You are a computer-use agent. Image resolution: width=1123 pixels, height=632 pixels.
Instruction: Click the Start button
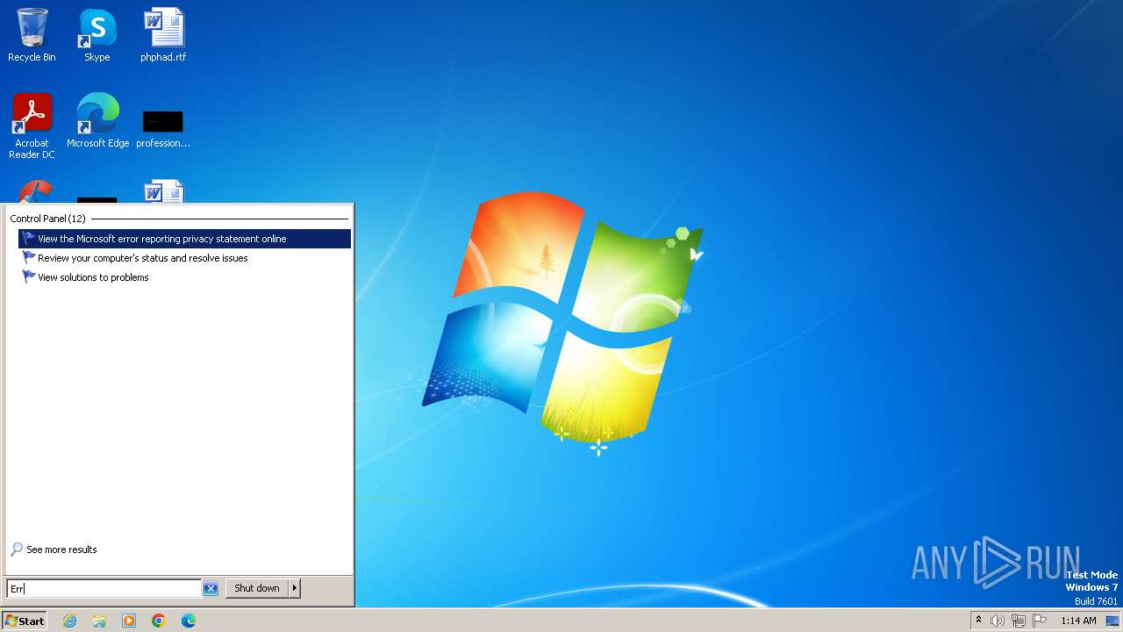pyautogui.click(x=24, y=621)
